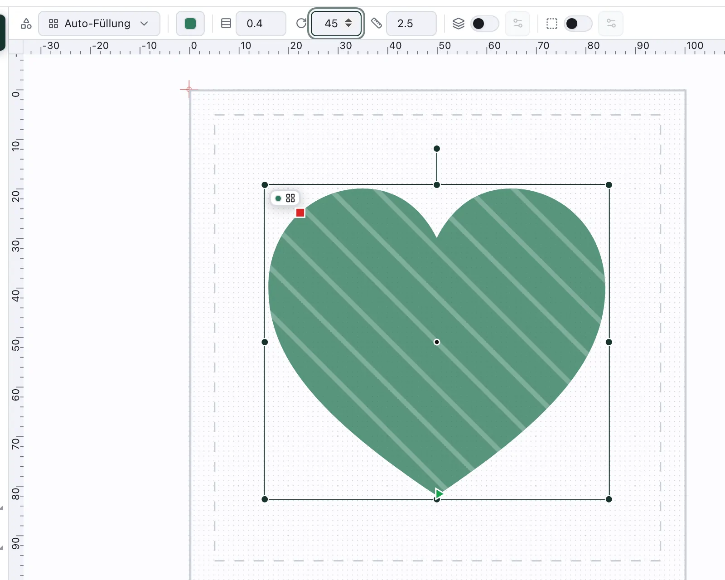Click the fill badge on heart's top-left

pyautogui.click(x=285, y=198)
